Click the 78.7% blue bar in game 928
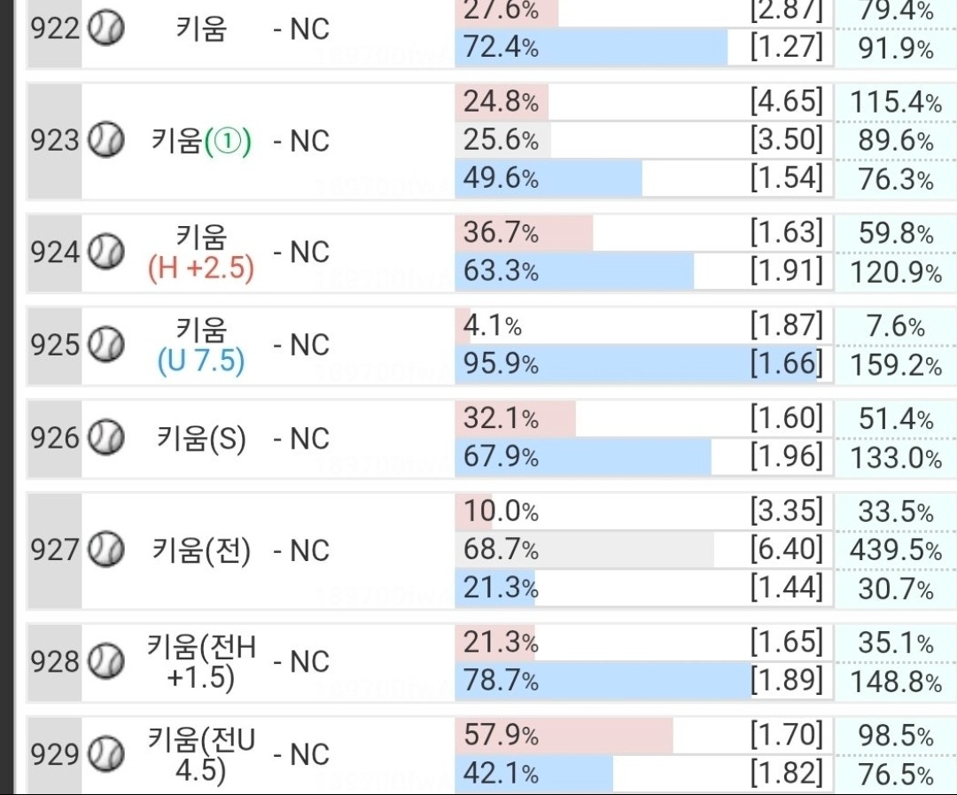This screenshot has height=795, width=957. click(x=603, y=680)
